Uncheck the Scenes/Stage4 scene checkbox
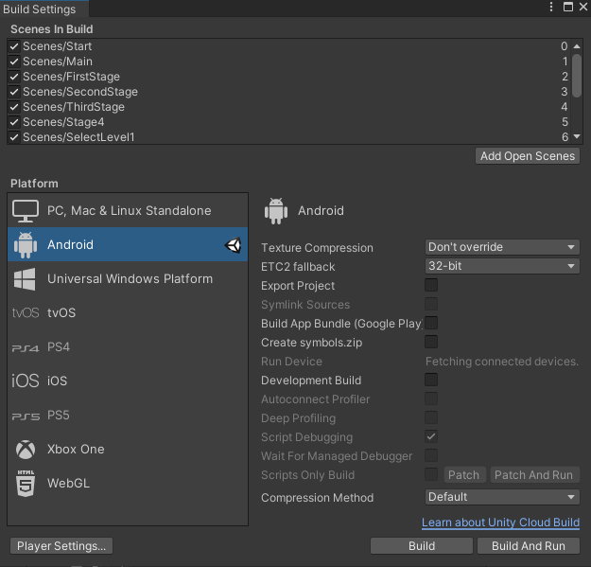Image resolution: width=591 pixels, height=567 pixels. pos(14,122)
